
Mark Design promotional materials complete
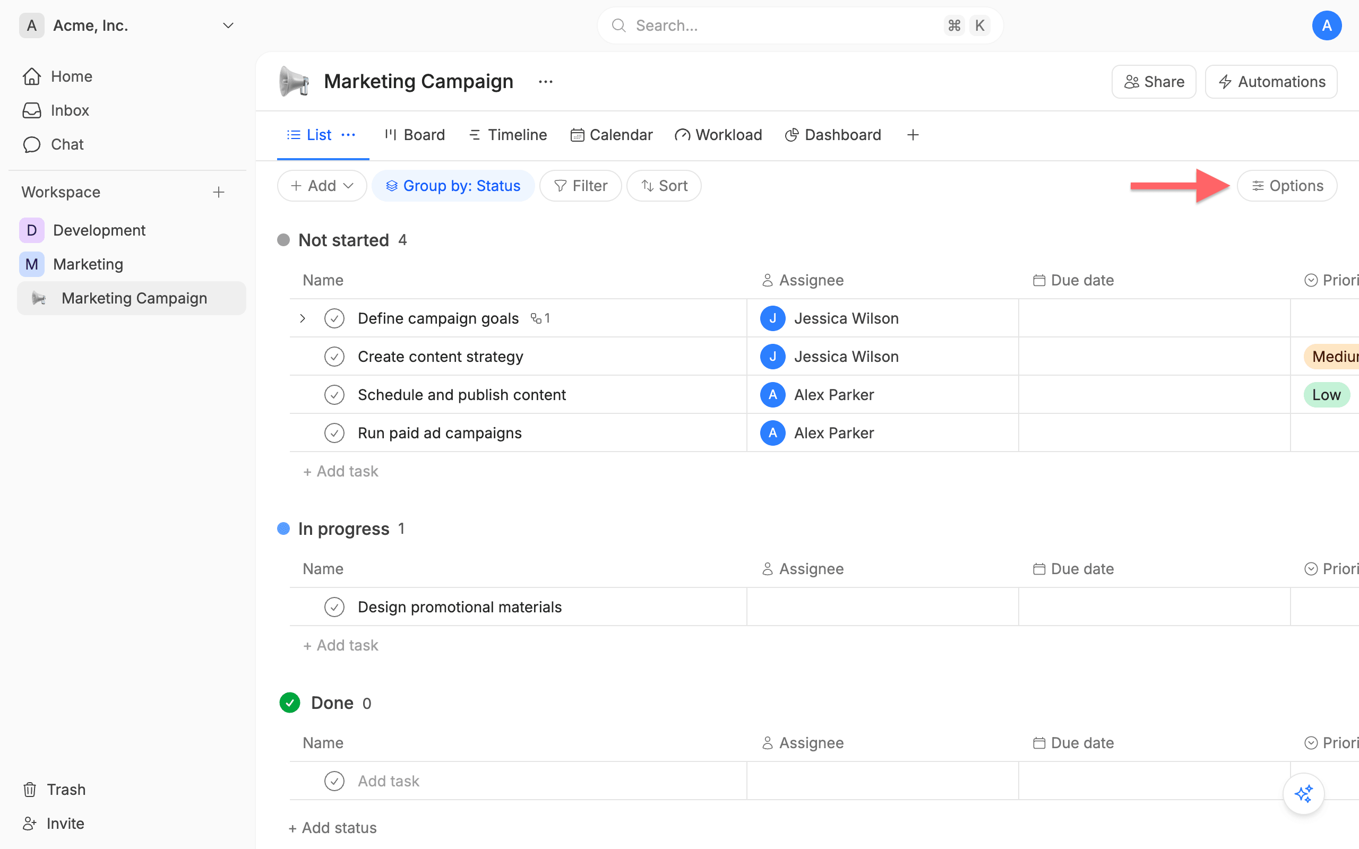tap(334, 607)
